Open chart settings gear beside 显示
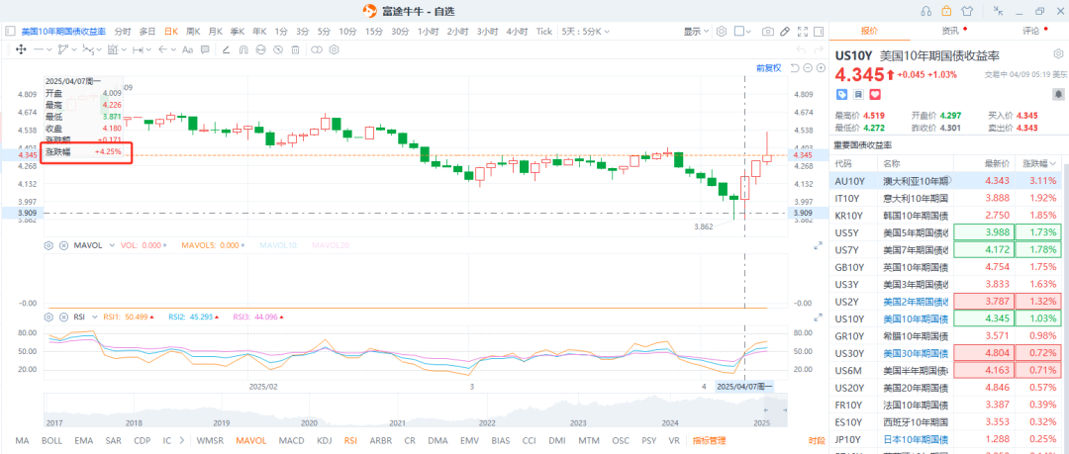1069x454 pixels. pos(722,32)
